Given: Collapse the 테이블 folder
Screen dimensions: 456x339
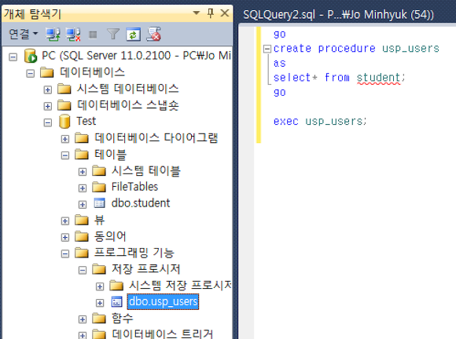Looking at the screenshot, I should [x=65, y=155].
